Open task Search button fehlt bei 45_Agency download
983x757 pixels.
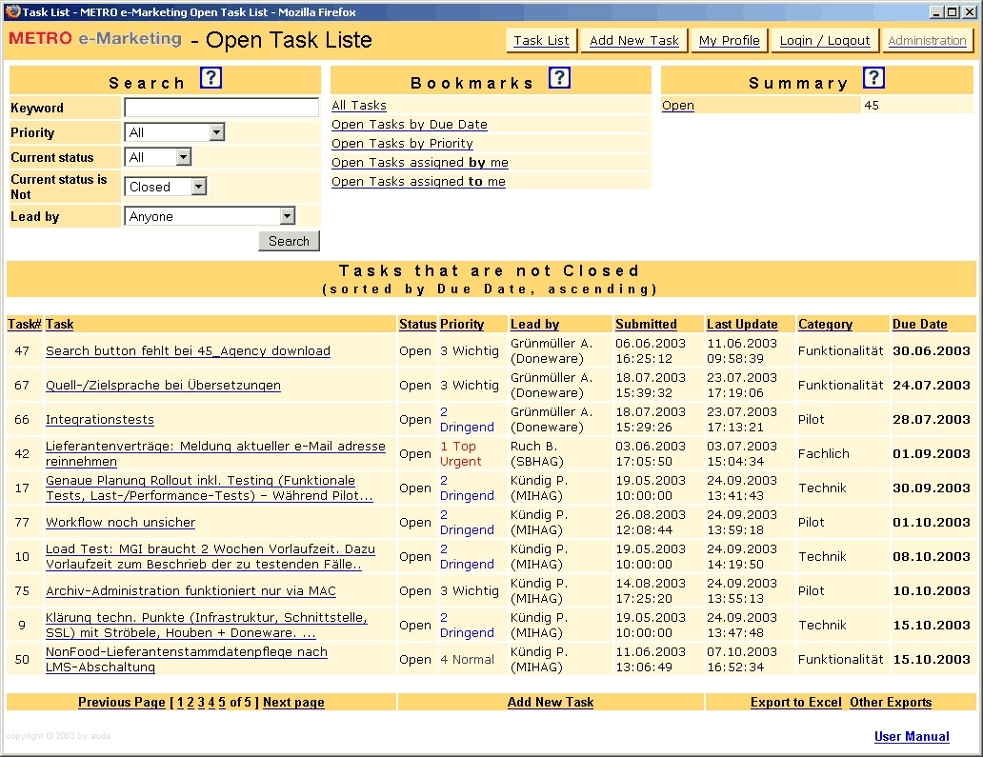[188, 351]
